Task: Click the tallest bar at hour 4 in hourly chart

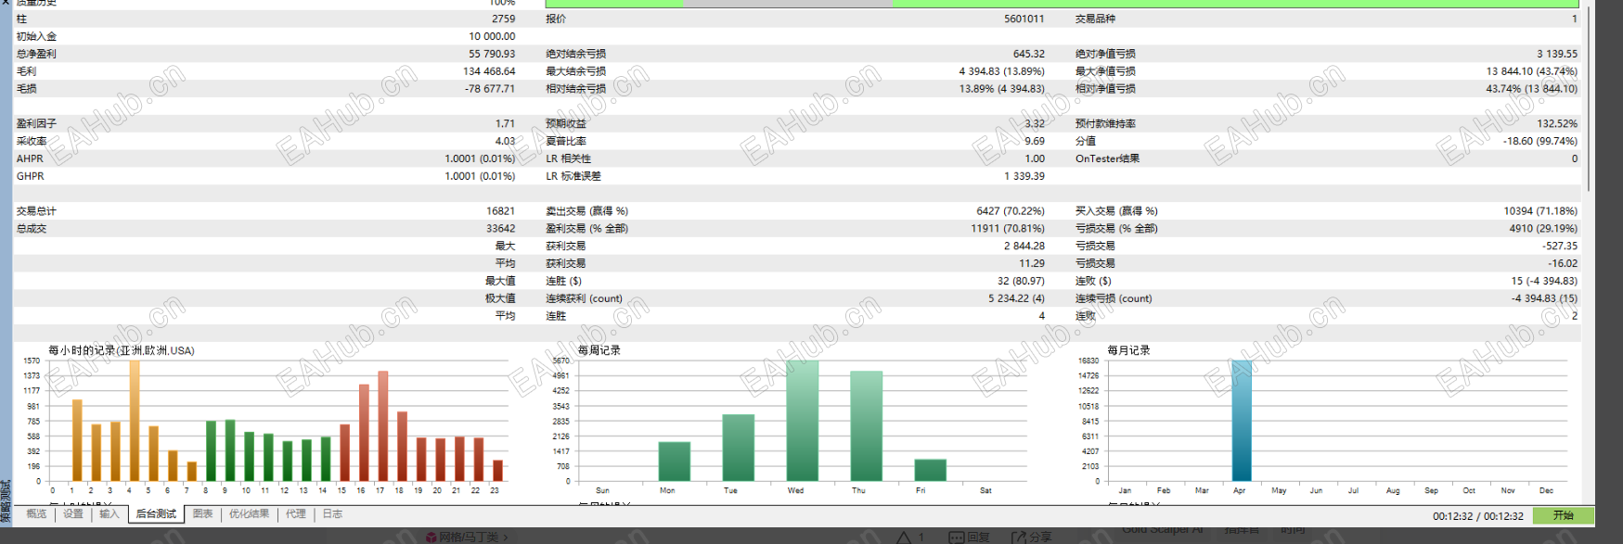Action: 135,421
